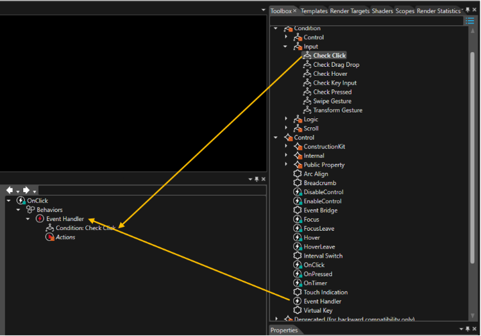Click the navigate back arrow icon

point(10,190)
